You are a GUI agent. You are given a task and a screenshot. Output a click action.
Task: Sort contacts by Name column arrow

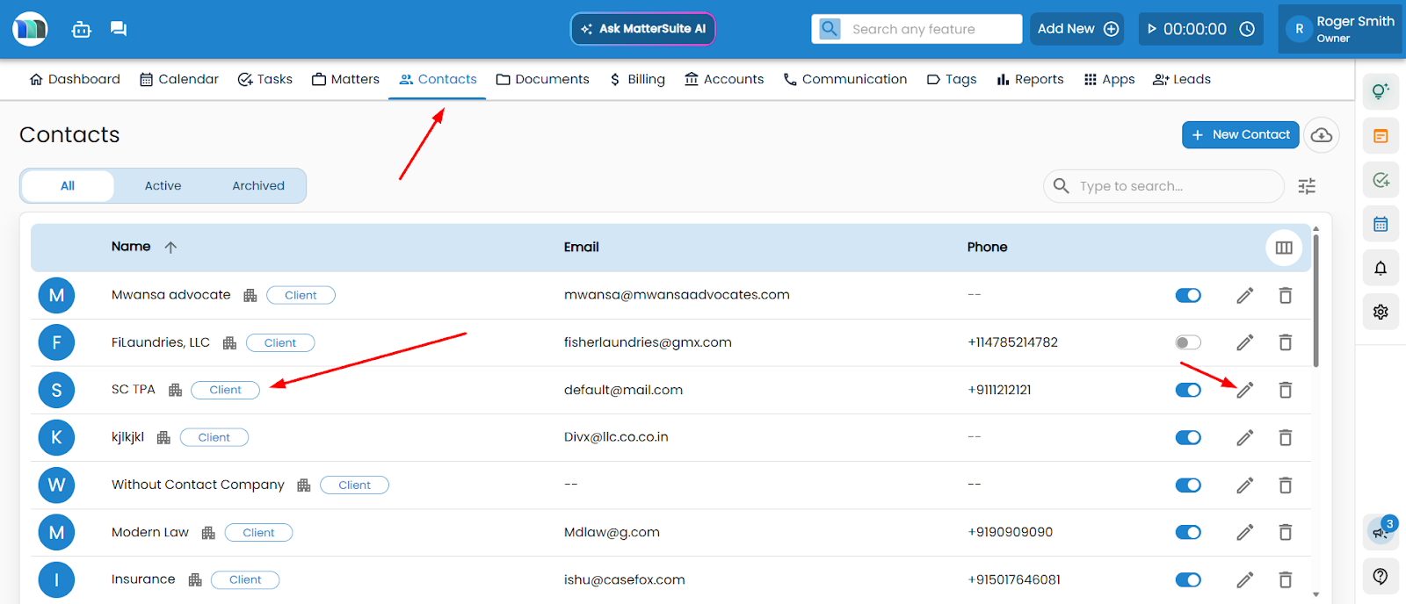[170, 248]
